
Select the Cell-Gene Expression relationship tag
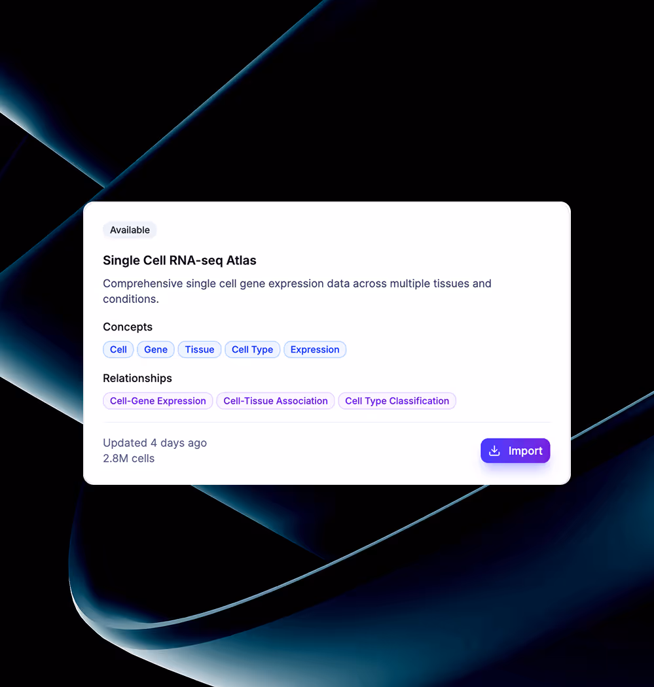click(x=158, y=401)
